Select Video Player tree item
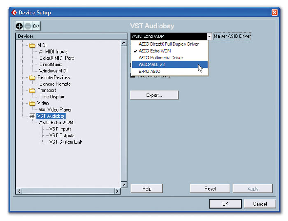 point(60,109)
